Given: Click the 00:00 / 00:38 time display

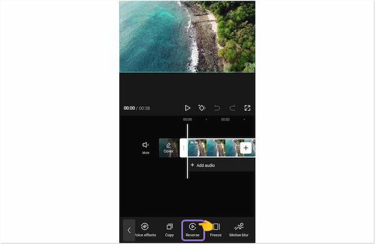Looking at the screenshot, I should (x=137, y=108).
